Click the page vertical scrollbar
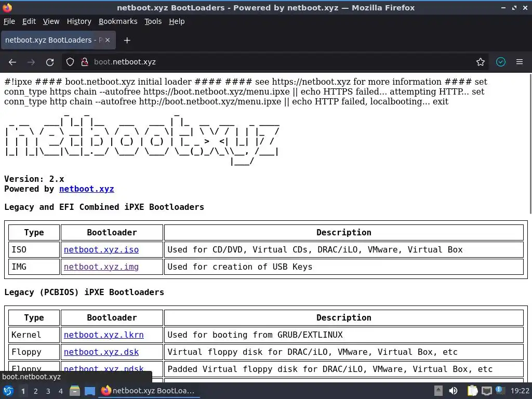The image size is (532, 399). click(x=530, y=144)
